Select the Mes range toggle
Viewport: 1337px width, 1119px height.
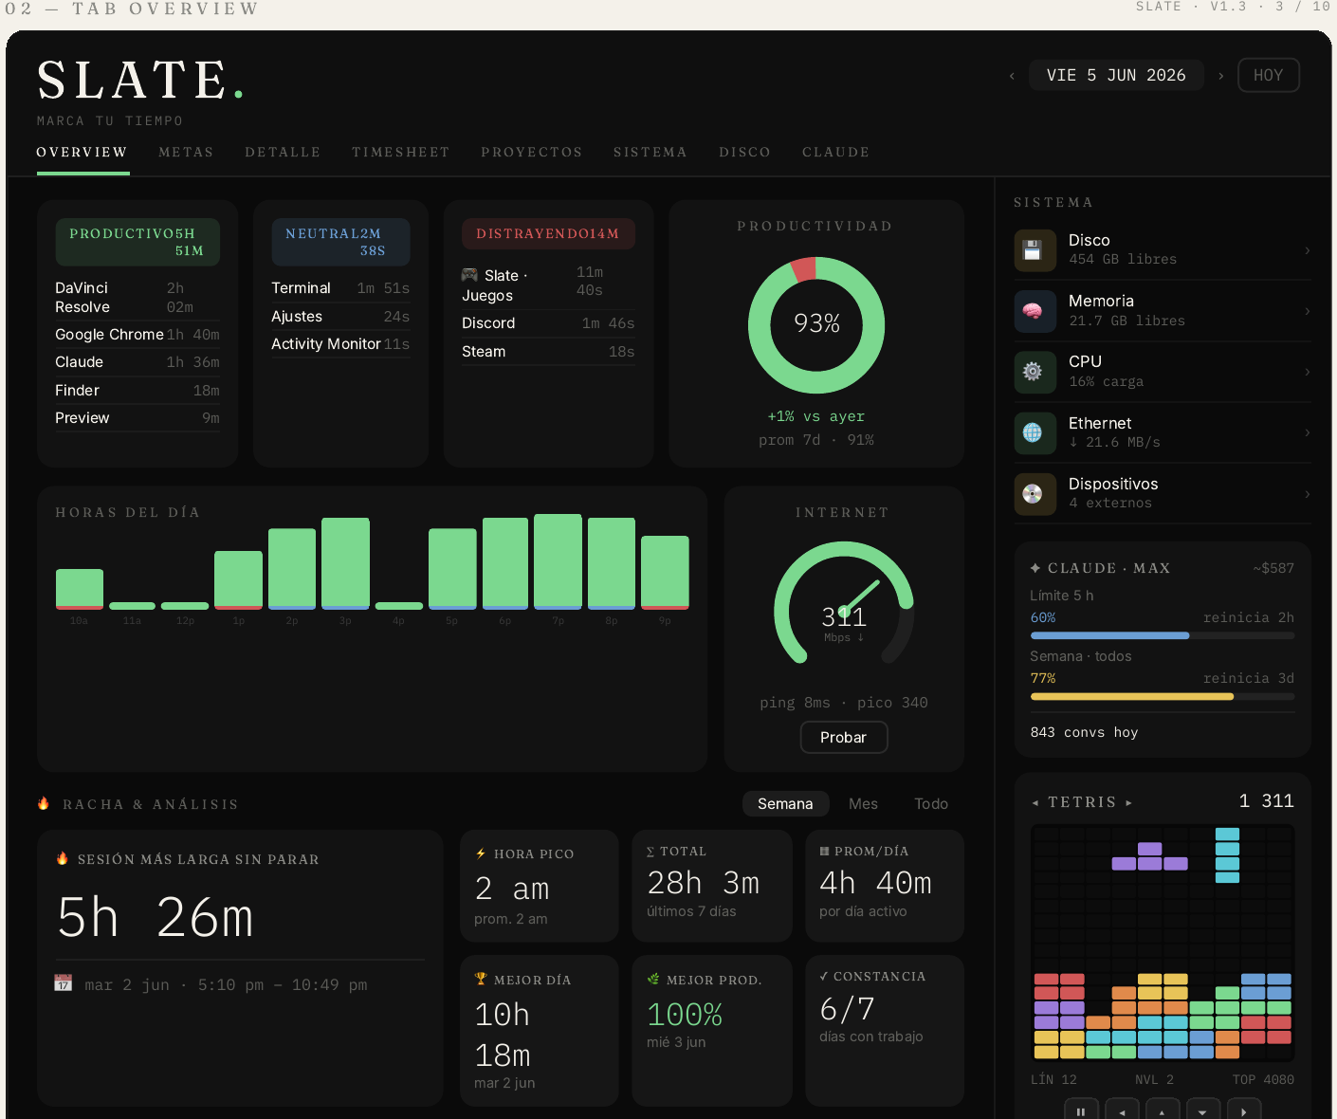tap(863, 803)
